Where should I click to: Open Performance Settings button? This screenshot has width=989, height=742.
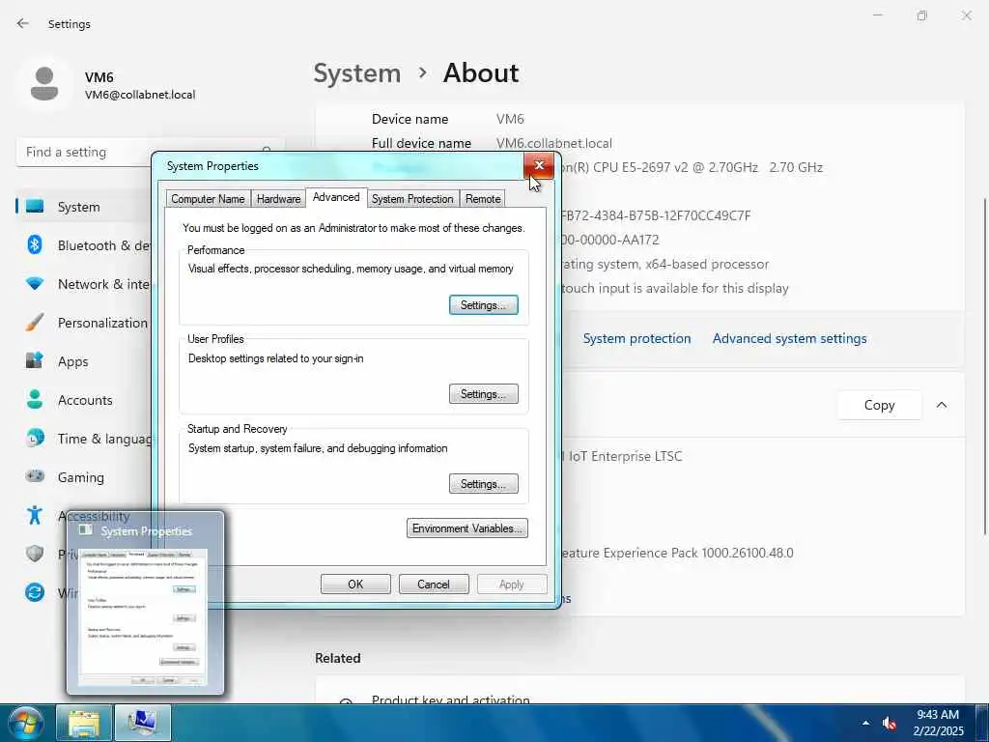[x=483, y=304]
